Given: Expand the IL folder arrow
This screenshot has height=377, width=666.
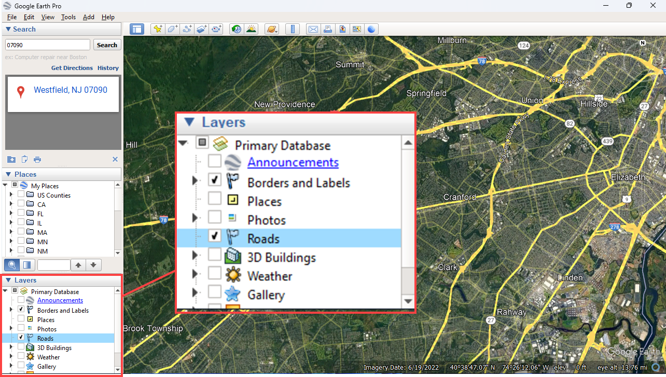Looking at the screenshot, I should point(11,223).
